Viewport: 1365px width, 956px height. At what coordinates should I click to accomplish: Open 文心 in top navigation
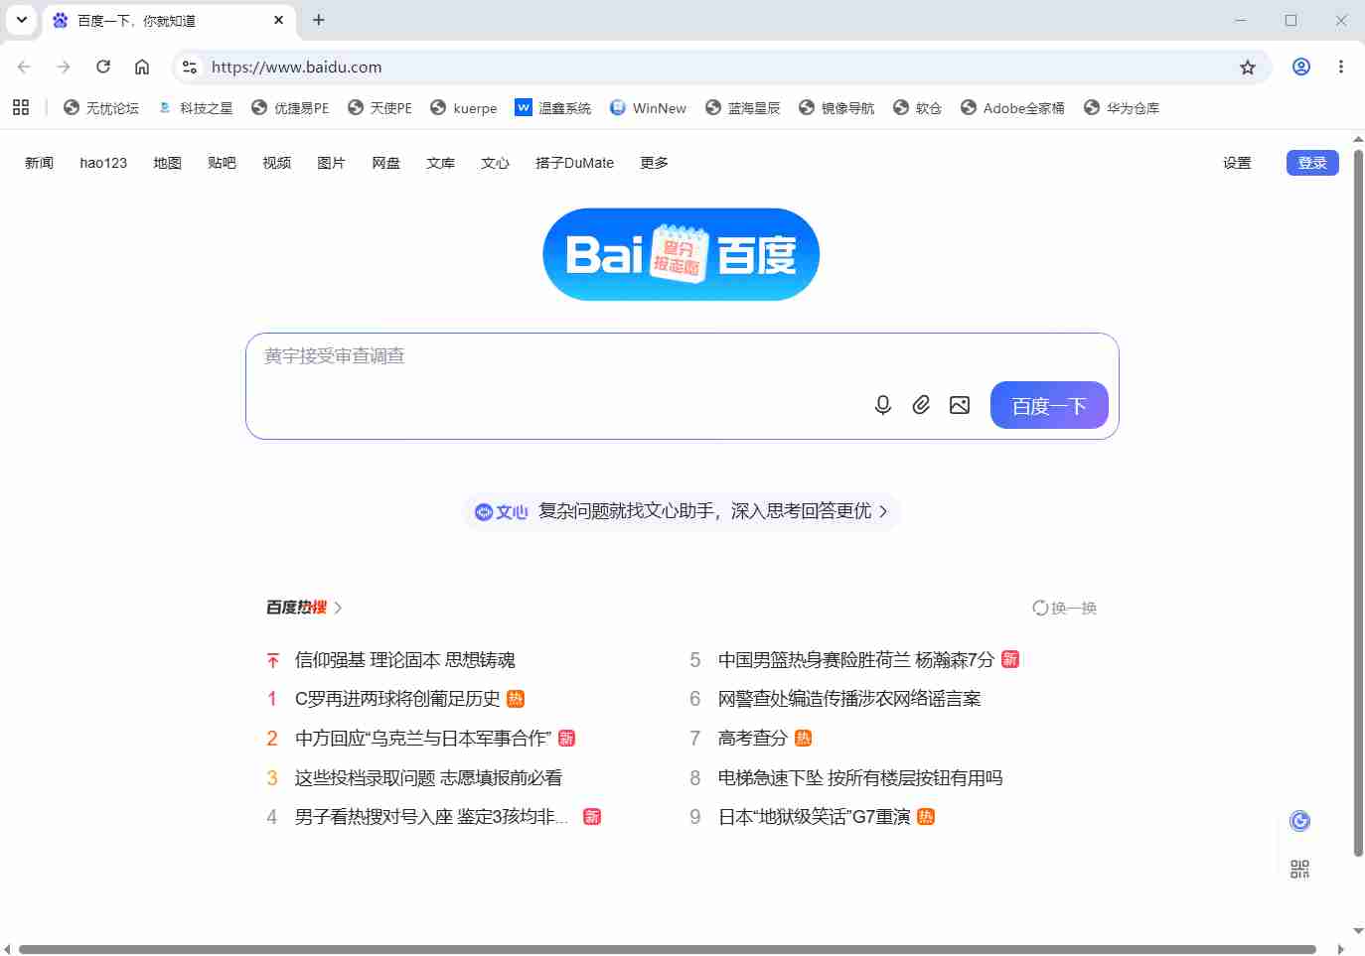point(495,163)
